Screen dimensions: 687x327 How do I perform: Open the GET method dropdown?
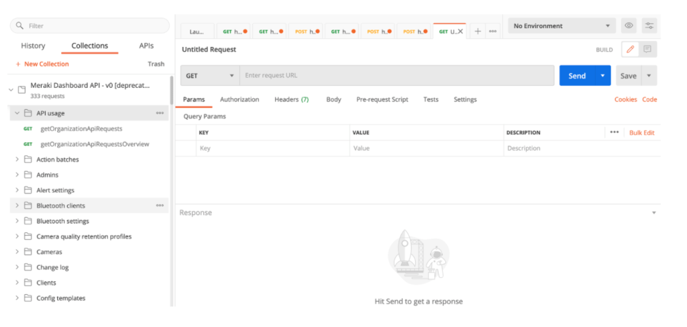[x=210, y=75]
